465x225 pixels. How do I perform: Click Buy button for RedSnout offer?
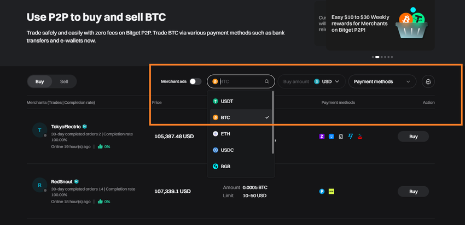(x=414, y=191)
